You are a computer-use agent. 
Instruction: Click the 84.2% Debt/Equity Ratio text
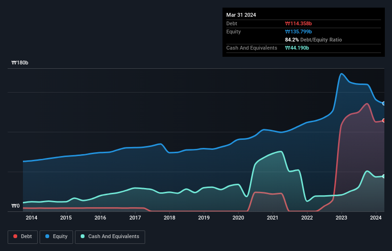coord(313,40)
